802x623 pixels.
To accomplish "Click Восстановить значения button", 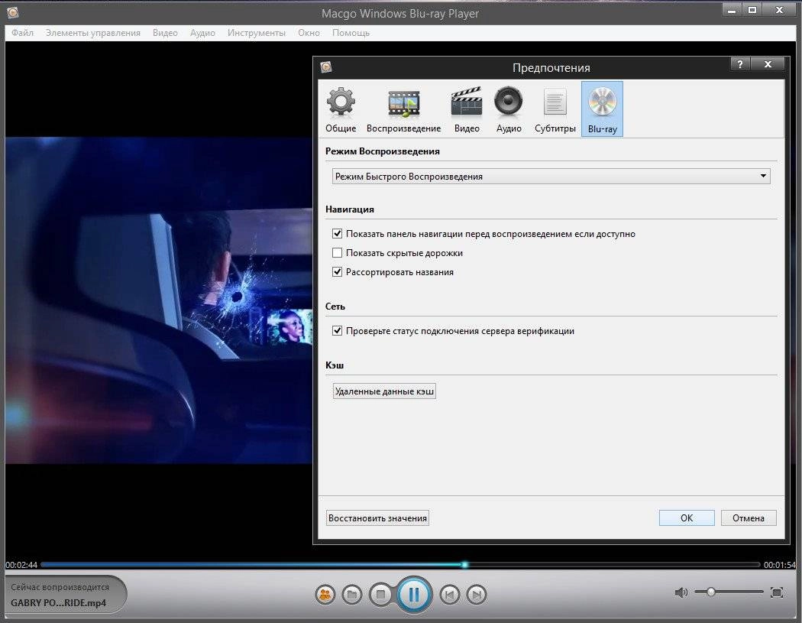I will 377,518.
